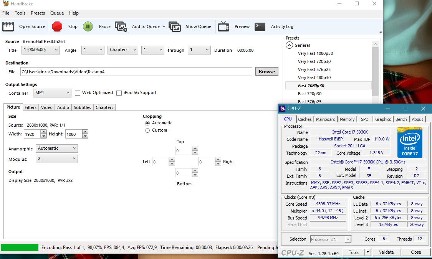Open CPU-Z Processor selection dropdown
The image size is (432, 259).
(x=331, y=239)
